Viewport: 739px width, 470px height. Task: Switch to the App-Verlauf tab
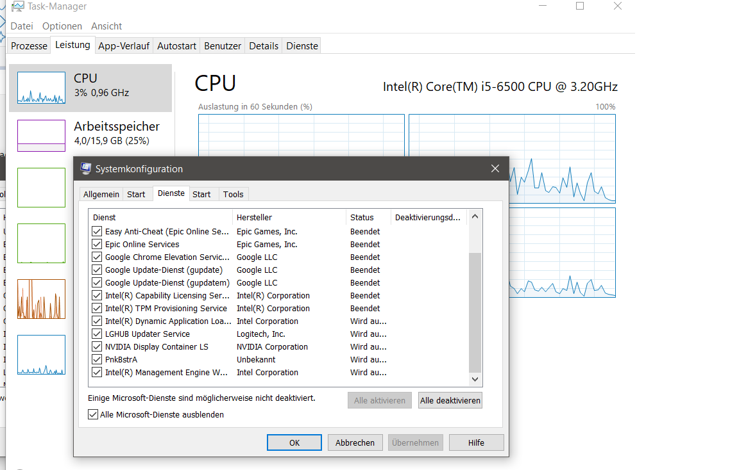(123, 45)
